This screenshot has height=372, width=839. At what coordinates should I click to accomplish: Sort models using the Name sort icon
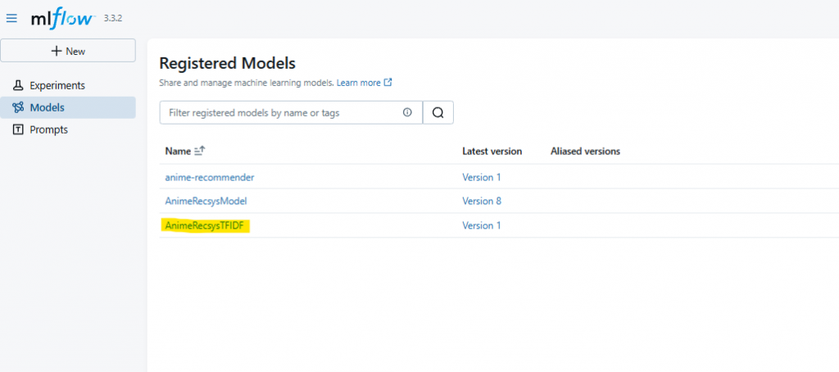click(200, 152)
